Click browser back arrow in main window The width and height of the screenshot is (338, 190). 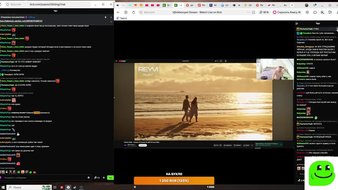point(118,12)
